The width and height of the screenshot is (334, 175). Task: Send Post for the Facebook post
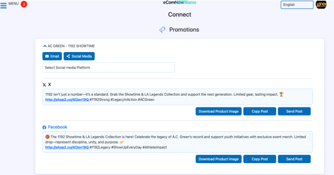pyautogui.click(x=294, y=159)
